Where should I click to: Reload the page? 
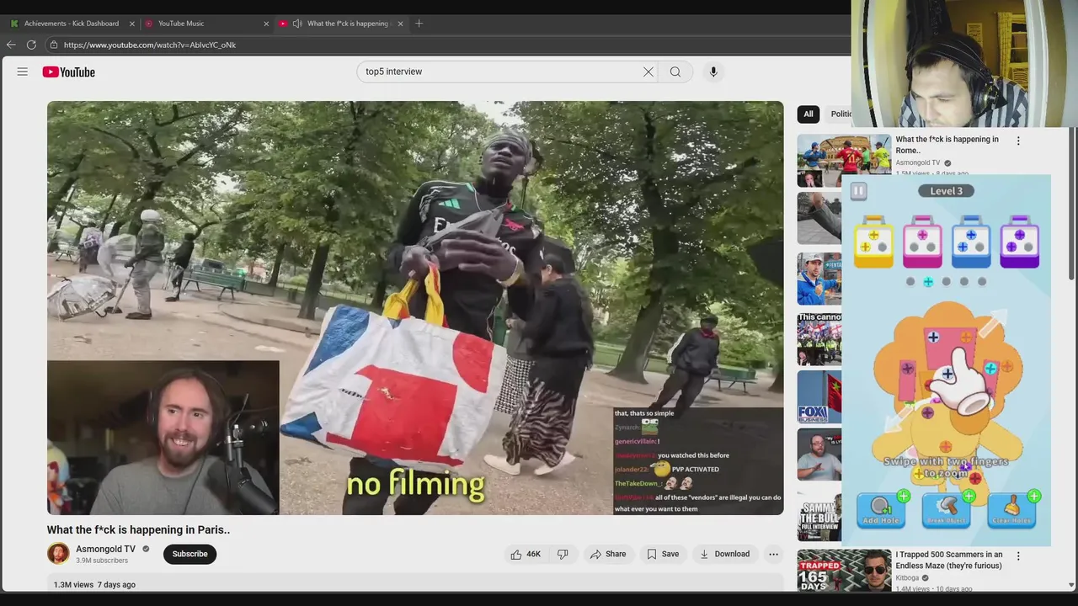[31, 45]
